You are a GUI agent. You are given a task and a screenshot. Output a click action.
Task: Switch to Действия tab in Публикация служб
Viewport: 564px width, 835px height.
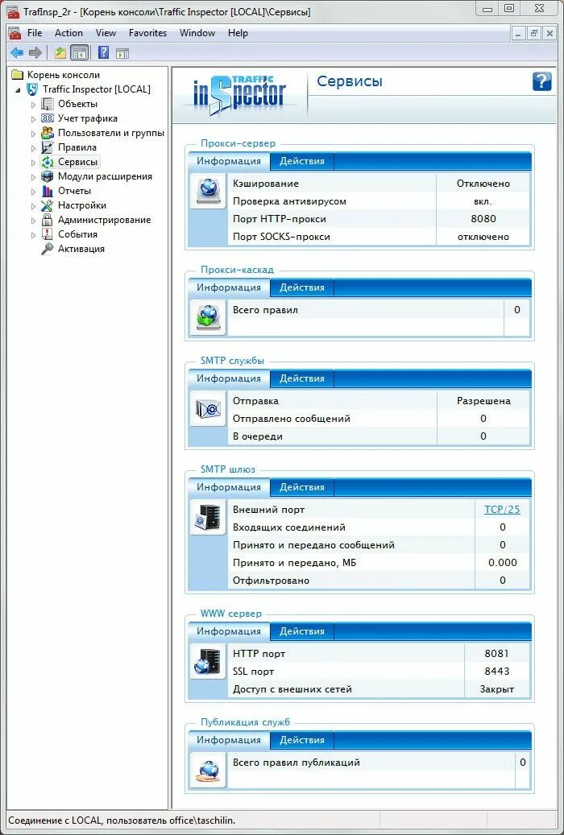tap(301, 740)
